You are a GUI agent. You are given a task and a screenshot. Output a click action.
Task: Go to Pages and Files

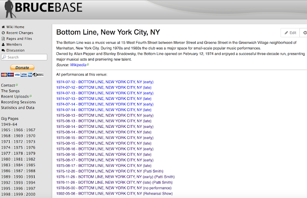(x=19, y=38)
